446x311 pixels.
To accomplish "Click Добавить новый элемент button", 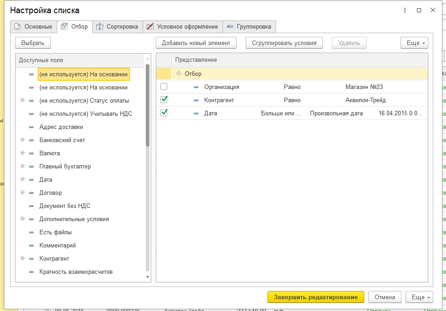I will [196, 43].
